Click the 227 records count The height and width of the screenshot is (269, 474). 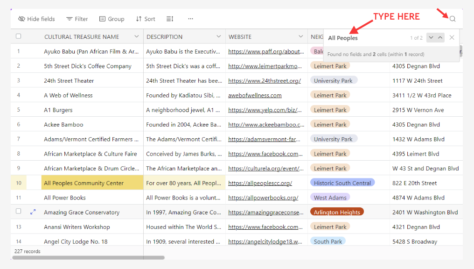[x=27, y=251]
